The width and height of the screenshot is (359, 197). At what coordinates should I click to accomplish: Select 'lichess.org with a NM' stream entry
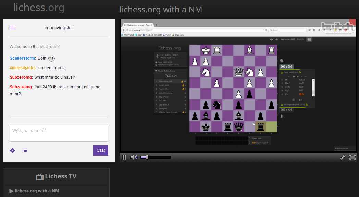click(x=37, y=191)
